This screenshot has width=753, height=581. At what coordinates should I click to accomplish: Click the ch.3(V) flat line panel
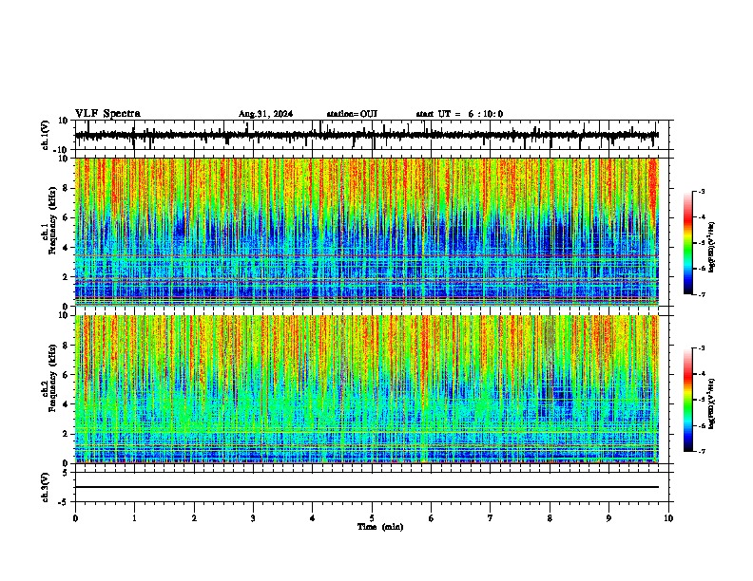(x=372, y=487)
